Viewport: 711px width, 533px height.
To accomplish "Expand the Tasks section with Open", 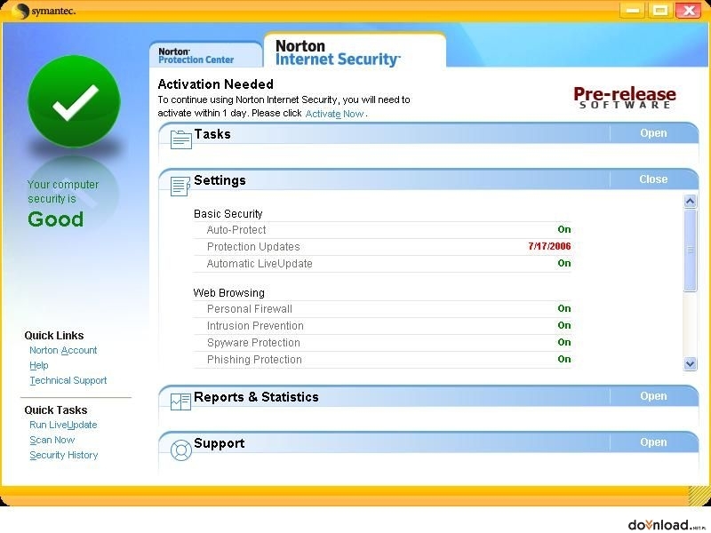I will click(x=653, y=133).
